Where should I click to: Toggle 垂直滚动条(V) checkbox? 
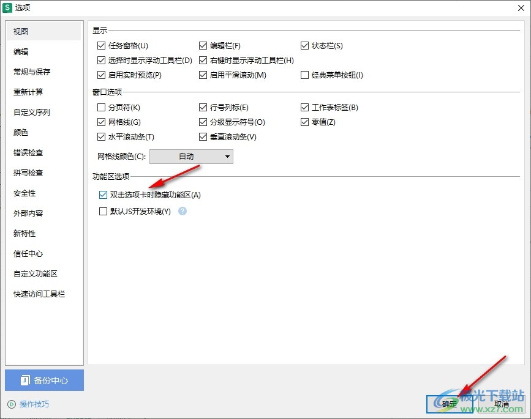pyautogui.click(x=203, y=137)
